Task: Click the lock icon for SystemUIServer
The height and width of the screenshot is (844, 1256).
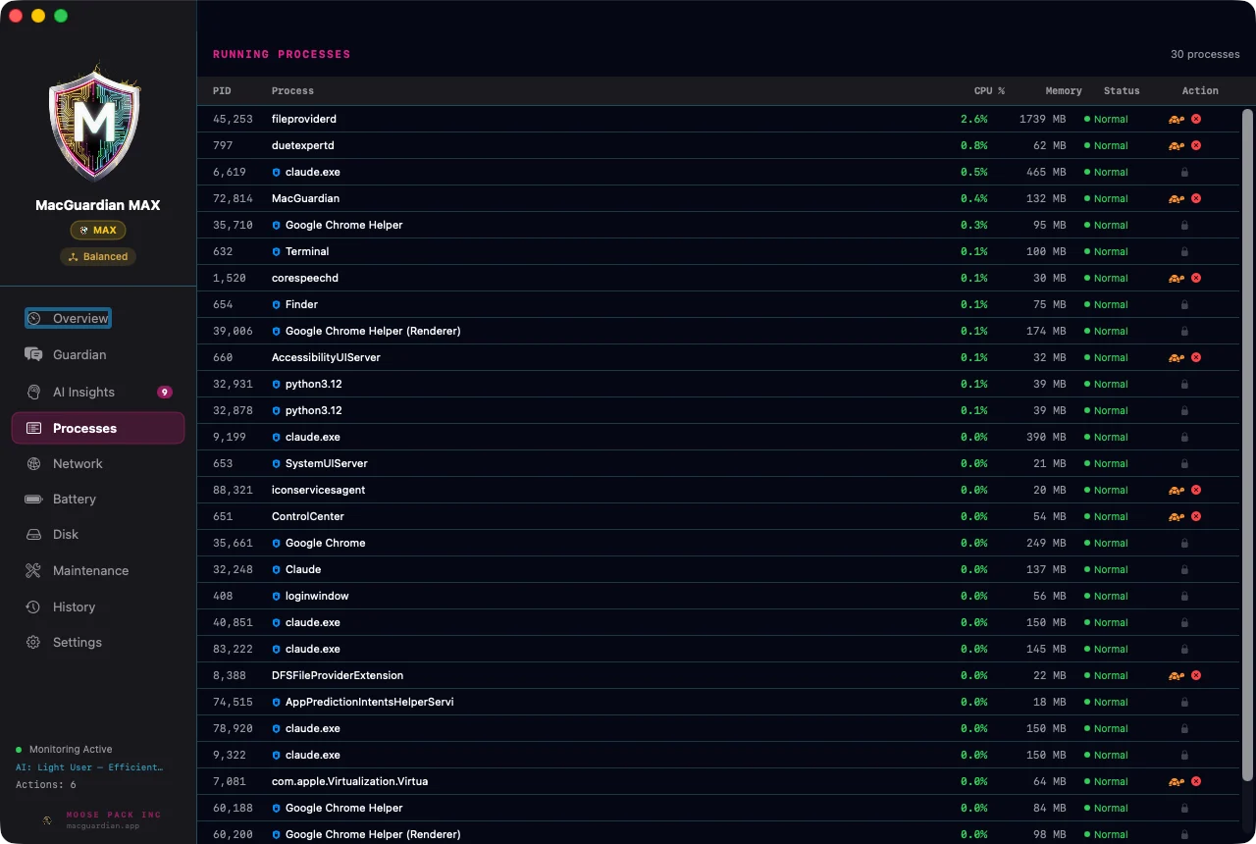Action: [x=1184, y=463]
